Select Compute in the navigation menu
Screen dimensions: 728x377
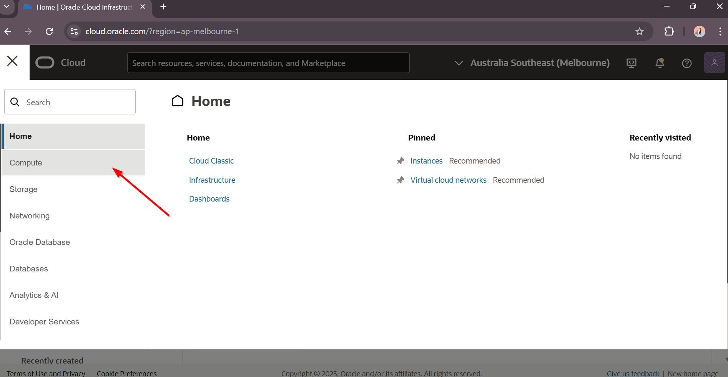(26, 163)
